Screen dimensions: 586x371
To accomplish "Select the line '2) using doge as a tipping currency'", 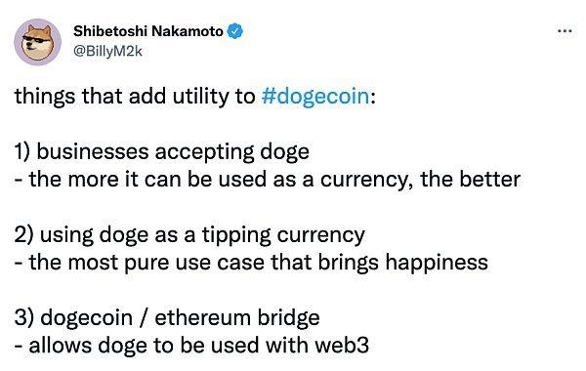I will (x=189, y=235).
